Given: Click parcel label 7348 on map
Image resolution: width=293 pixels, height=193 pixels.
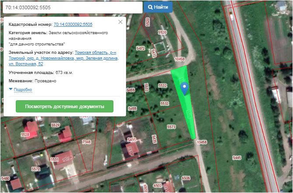Looking at the screenshot, I should coord(86,142).
